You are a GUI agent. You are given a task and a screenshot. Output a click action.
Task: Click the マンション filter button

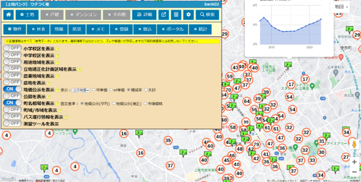coord(83,15)
